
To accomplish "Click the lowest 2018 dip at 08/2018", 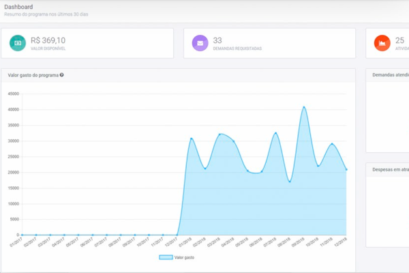I will 290,182.
